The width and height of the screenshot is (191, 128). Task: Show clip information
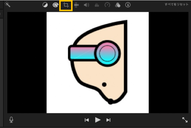point(128,5)
